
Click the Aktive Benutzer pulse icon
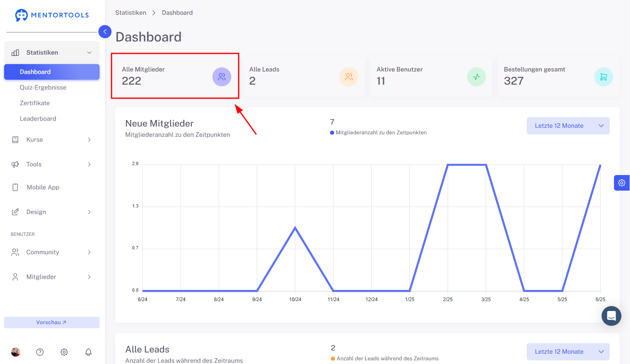pos(477,77)
